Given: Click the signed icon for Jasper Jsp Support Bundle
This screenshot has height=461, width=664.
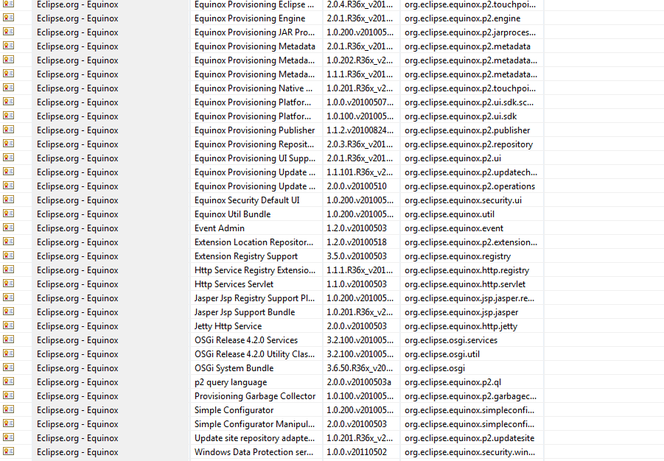Looking at the screenshot, I should (8, 312).
